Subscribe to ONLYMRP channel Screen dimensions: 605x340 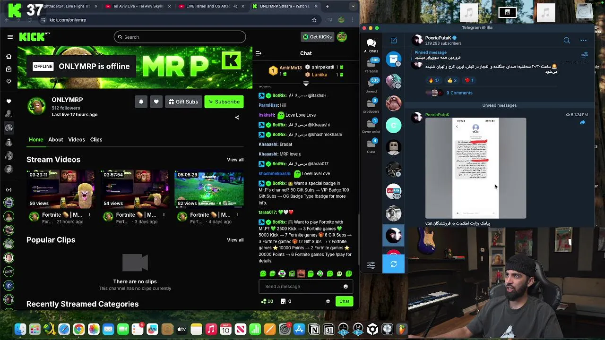click(224, 102)
